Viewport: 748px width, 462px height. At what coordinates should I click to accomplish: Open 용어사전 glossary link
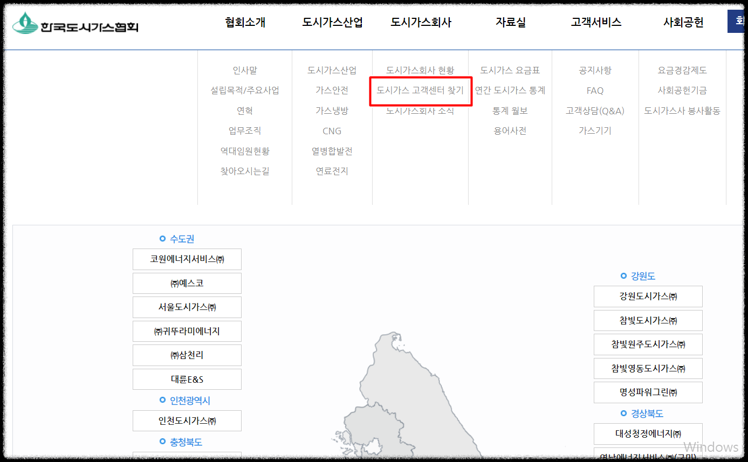pos(510,130)
